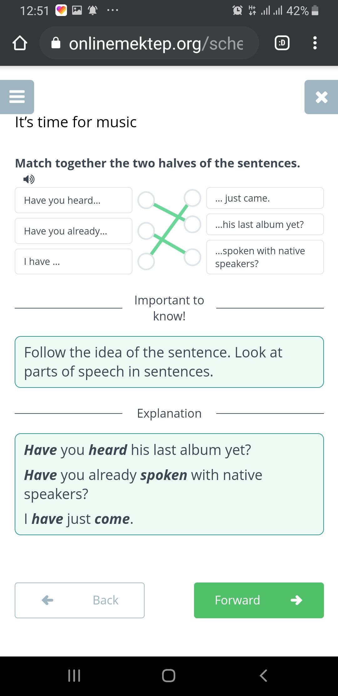Close the lesson with the X icon
Screen dimensions: 338x696
click(x=321, y=97)
